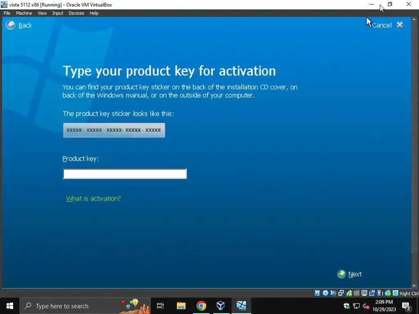The width and height of the screenshot is (419, 314).
Task: Click the VirtualBox USB devices indicator
Action: [x=349, y=293]
